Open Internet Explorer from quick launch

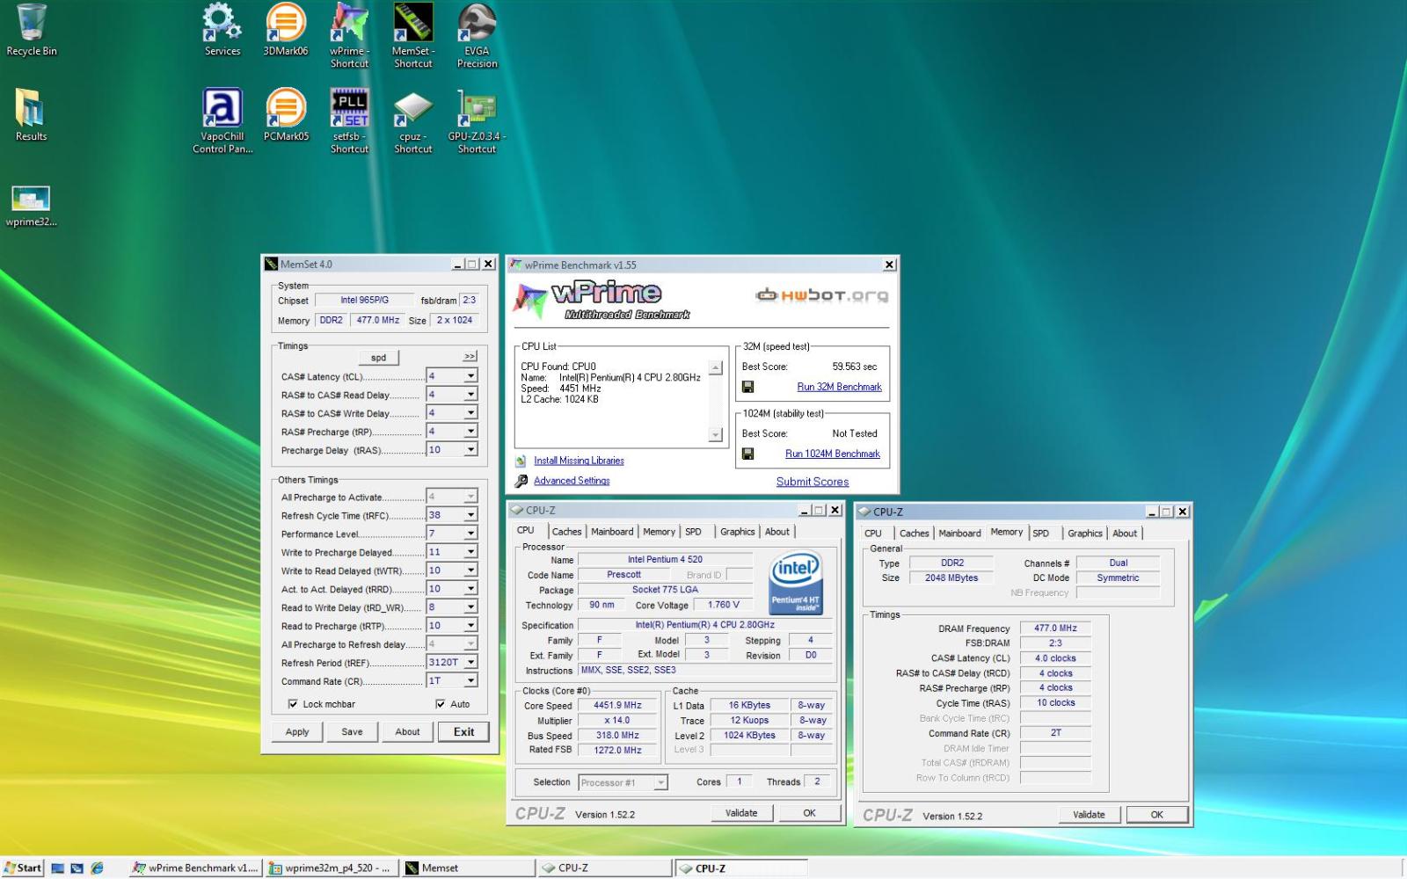pyautogui.click(x=97, y=868)
